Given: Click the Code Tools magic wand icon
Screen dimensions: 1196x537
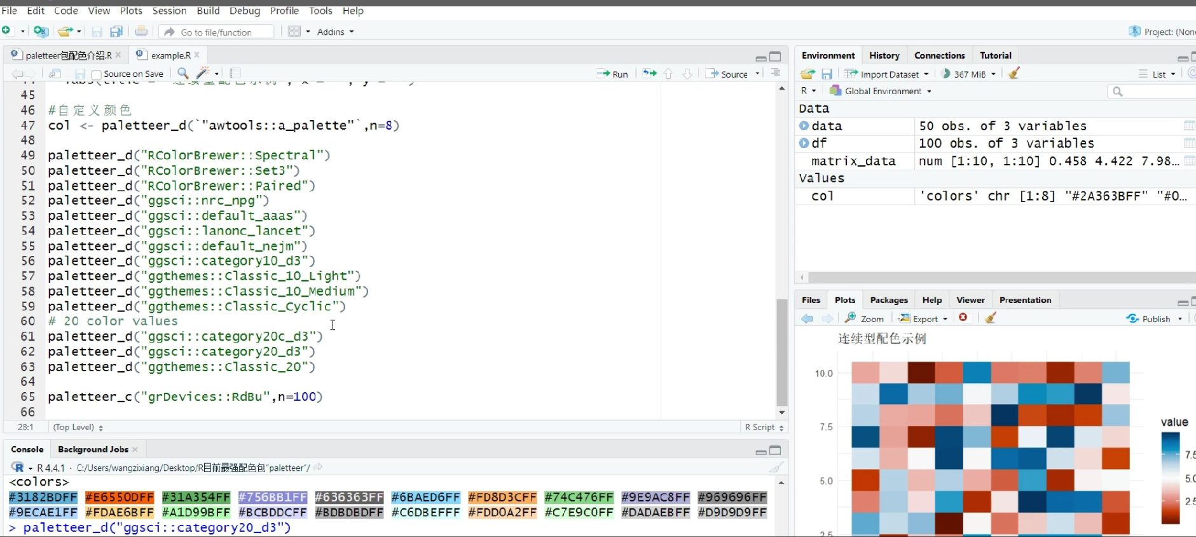Looking at the screenshot, I should pos(203,74).
